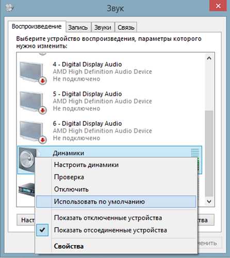Viewport: 230px width, 258px height.
Task: Switch to the Запись tab
Action: click(x=78, y=27)
